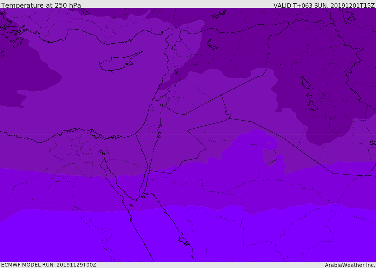Click the 'Temperature at 250 hPa' title text

[x=41, y=5]
